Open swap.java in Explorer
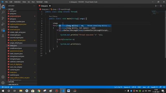Viewport: 166px width, 93px height. [x=13, y=72]
